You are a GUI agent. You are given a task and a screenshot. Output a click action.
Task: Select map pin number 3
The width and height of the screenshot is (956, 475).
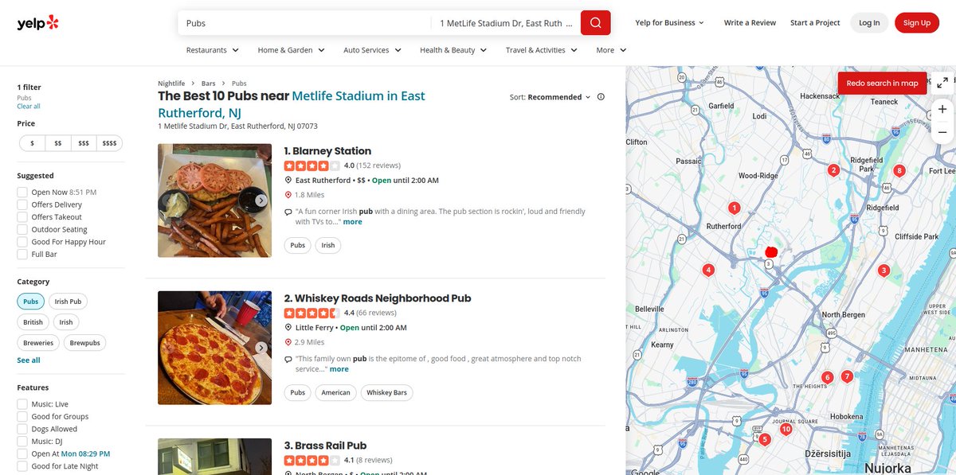pos(883,271)
